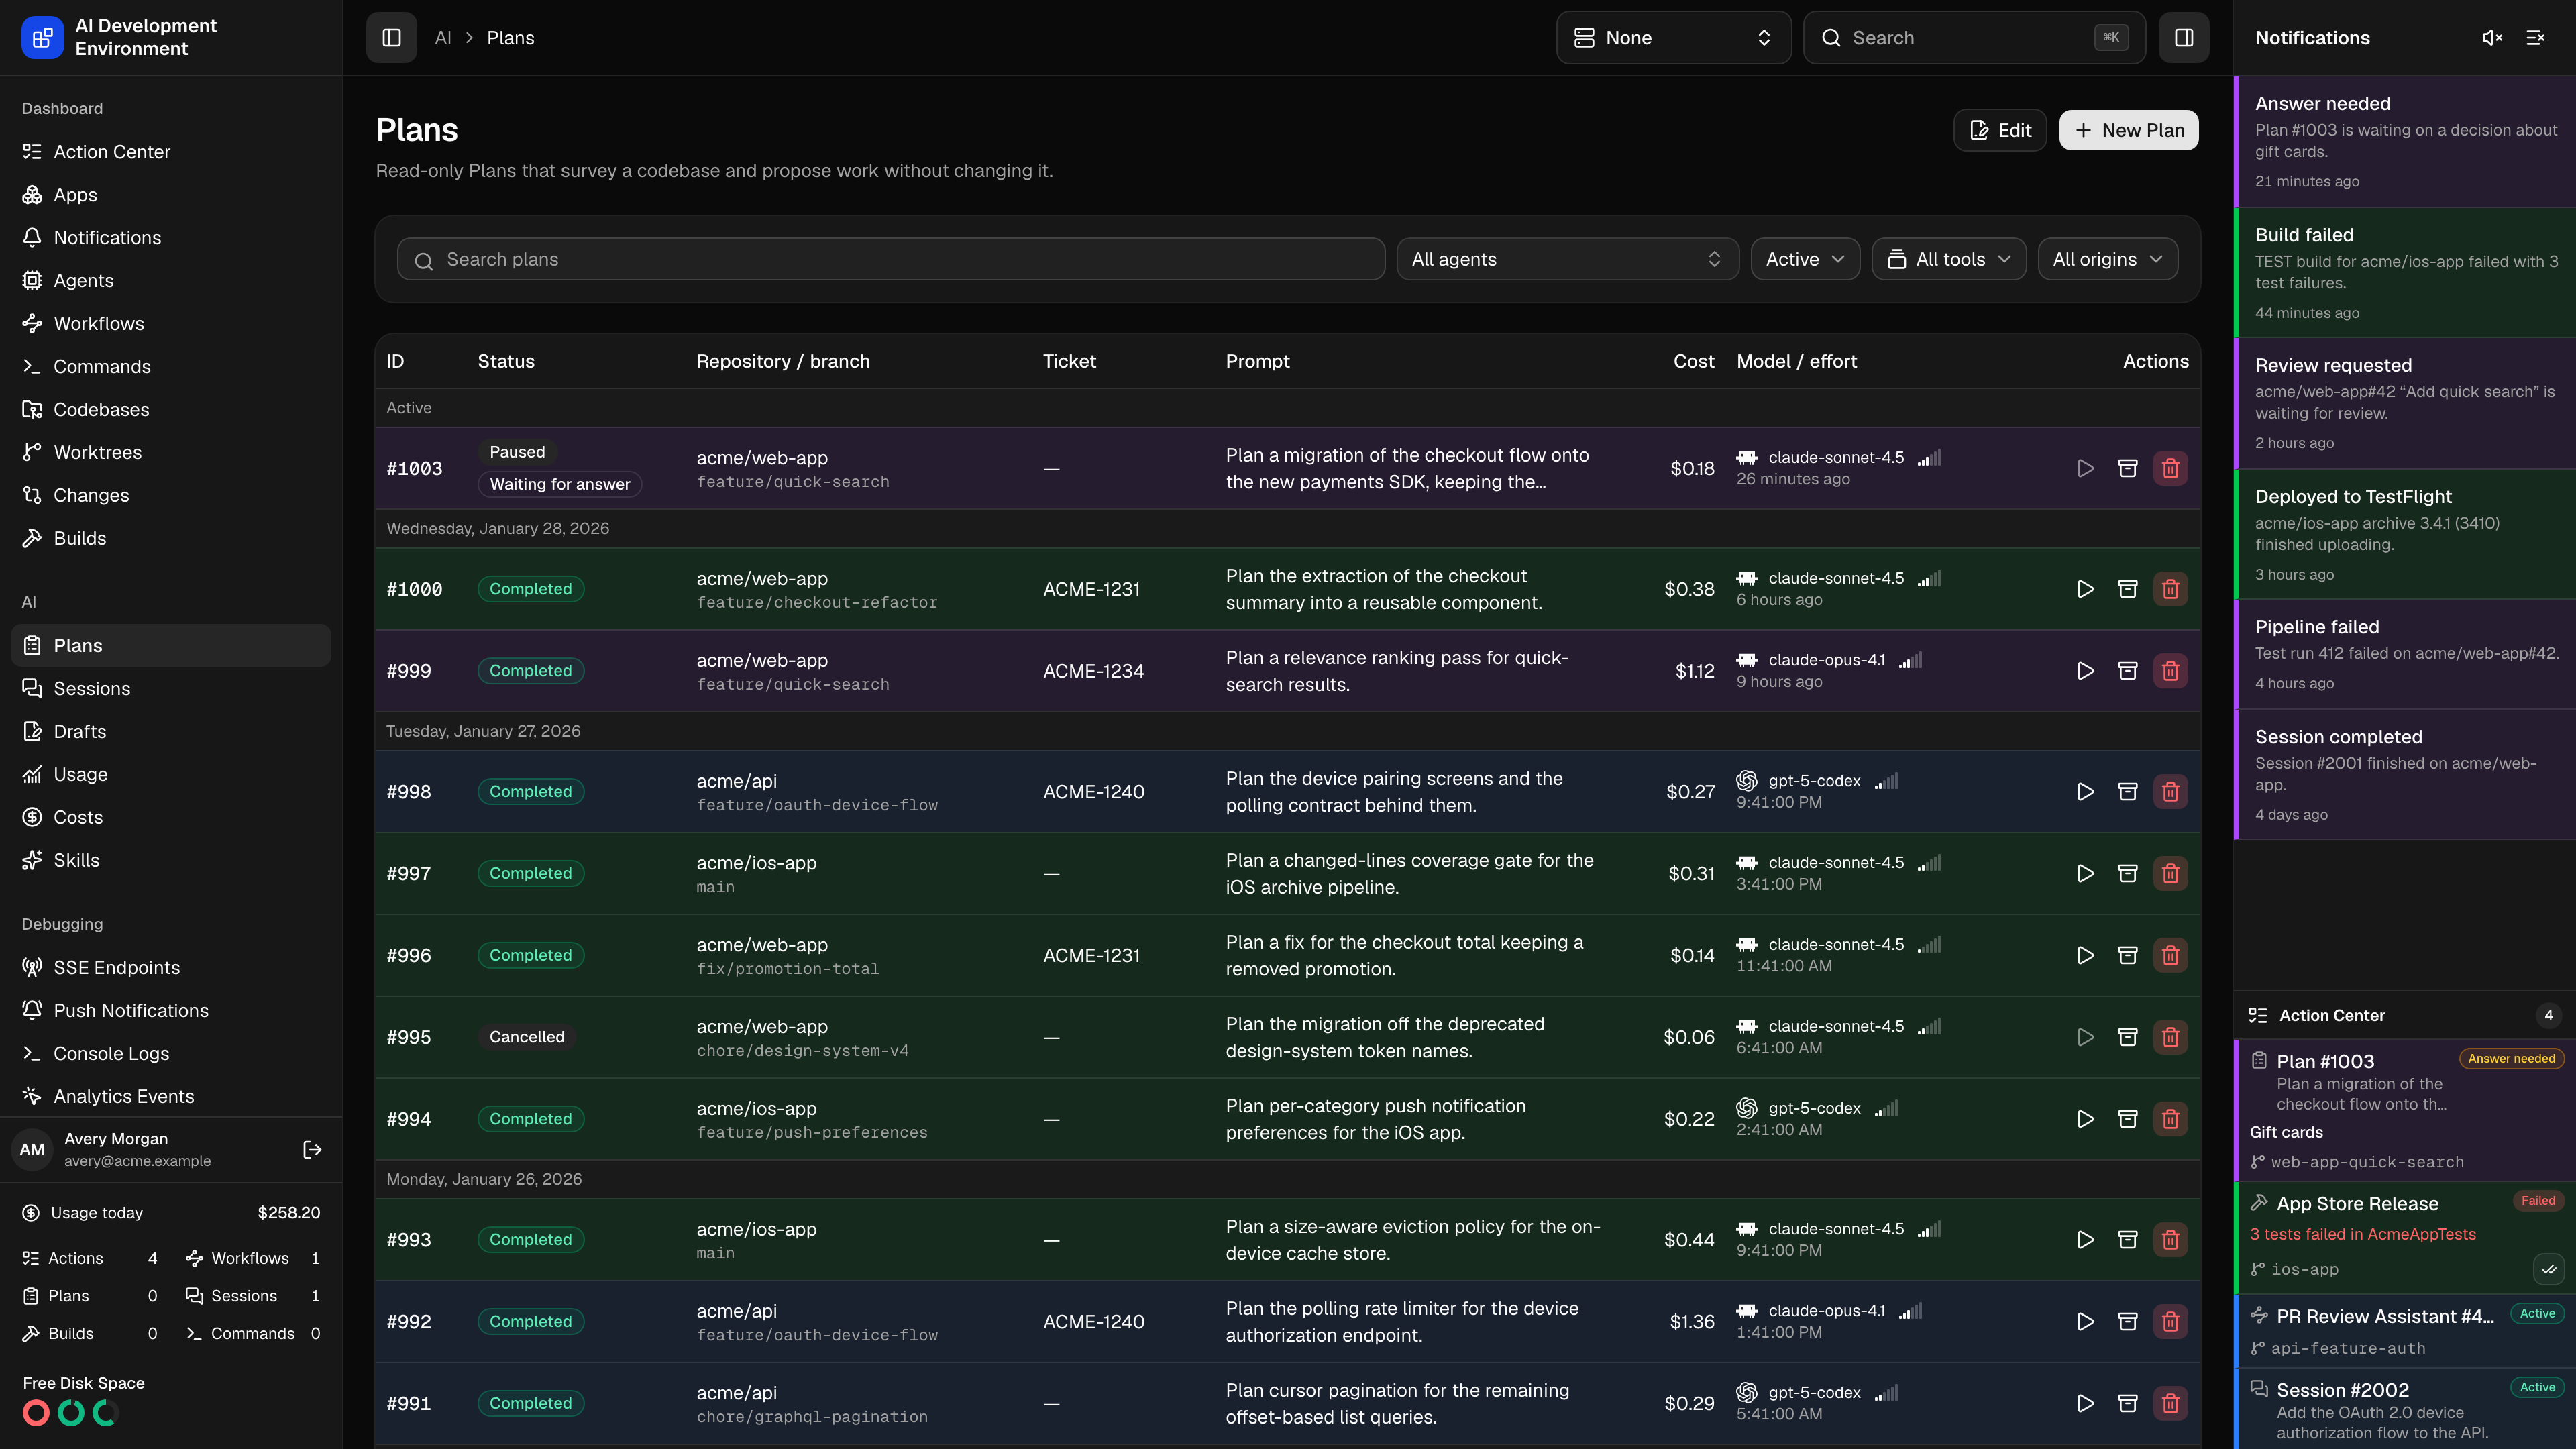Viewport: 2576px width, 1449px height.
Task: Delete plan #996
Action: click(x=2170, y=956)
